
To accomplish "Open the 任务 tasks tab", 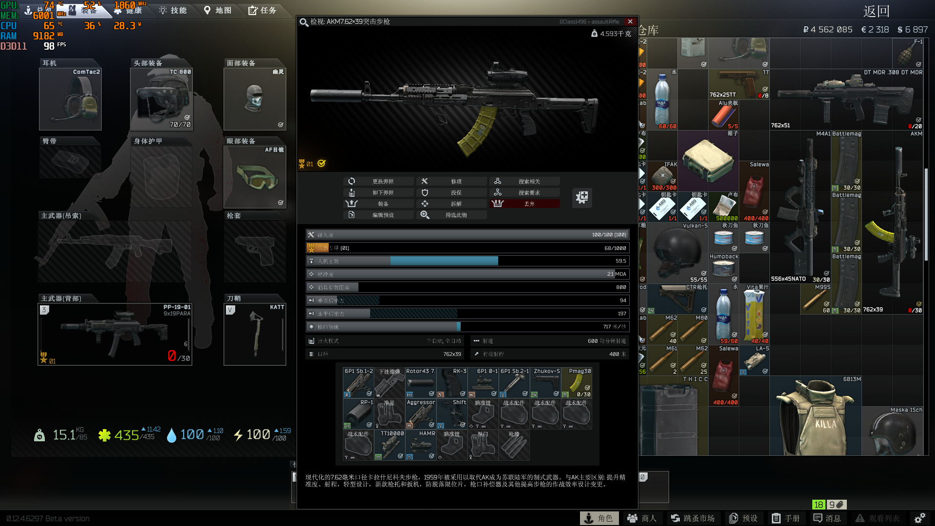I will point(262,10).
